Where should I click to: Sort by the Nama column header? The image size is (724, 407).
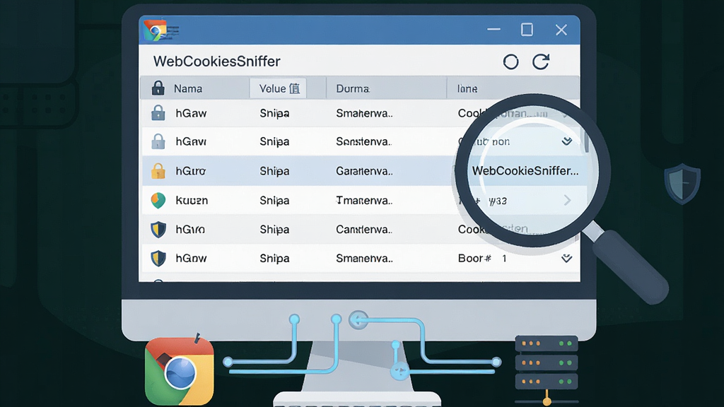click(188, 88)
